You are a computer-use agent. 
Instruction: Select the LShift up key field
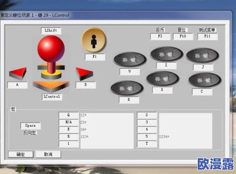pos(51,31)
